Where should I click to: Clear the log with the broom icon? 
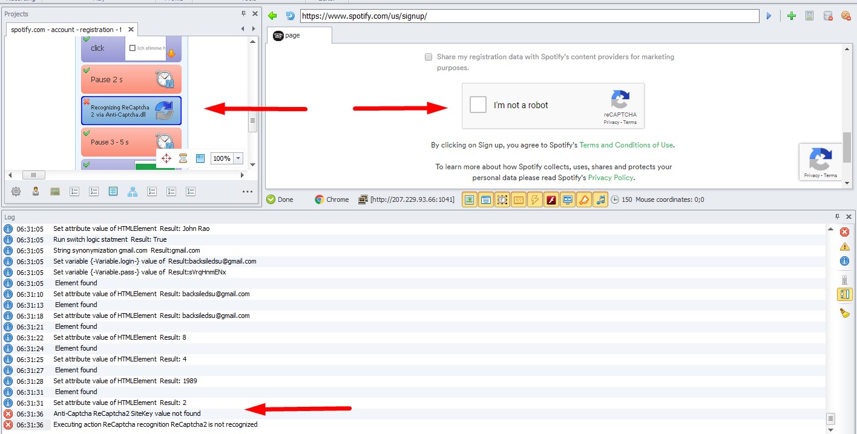point(844,313)
